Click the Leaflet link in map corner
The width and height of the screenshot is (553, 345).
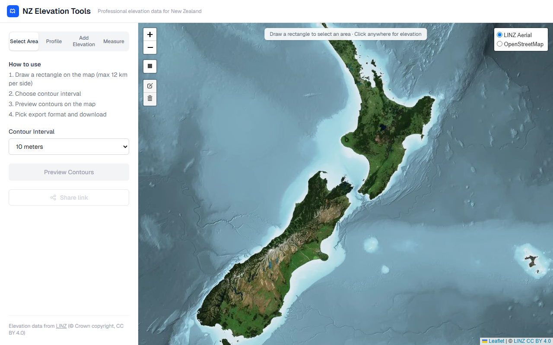[x=496, y=341]
